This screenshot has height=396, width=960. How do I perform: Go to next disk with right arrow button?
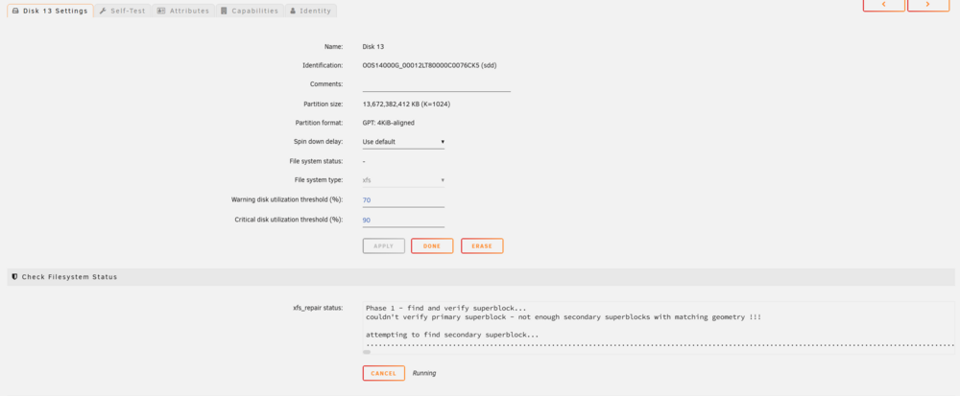(928, 4)
